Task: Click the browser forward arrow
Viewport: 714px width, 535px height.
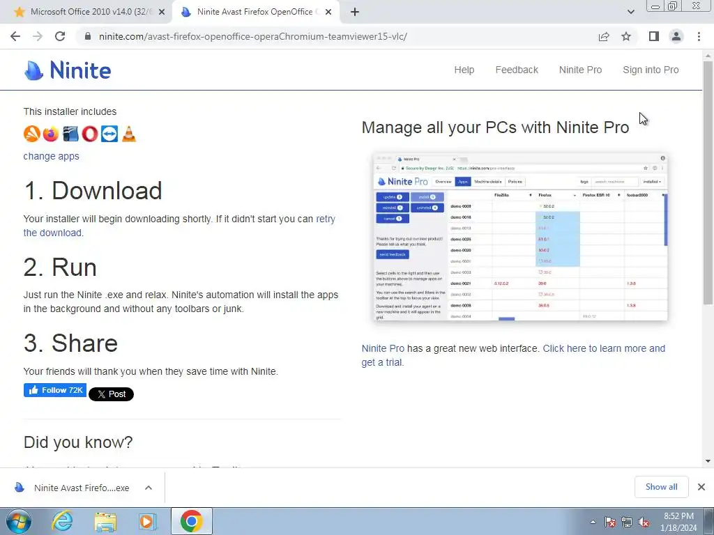Action: coord(38,36)
